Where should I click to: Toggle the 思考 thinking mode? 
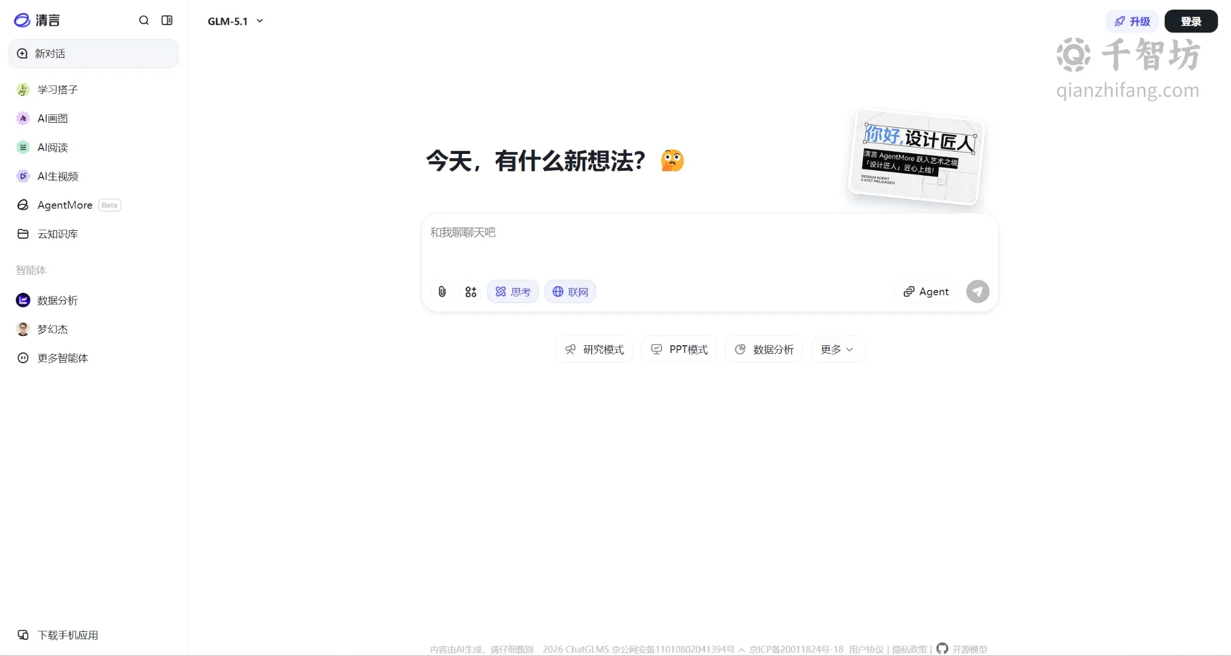pos(513,292)
